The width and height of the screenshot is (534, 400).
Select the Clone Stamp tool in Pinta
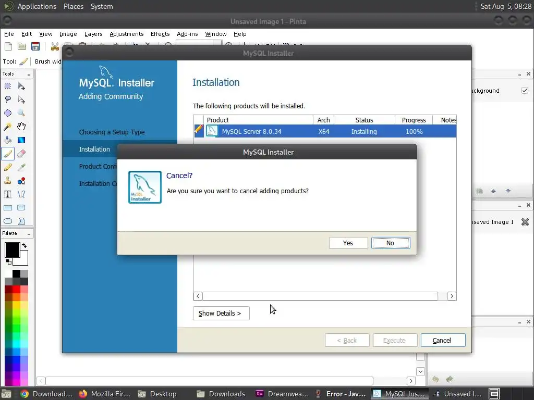8,181
